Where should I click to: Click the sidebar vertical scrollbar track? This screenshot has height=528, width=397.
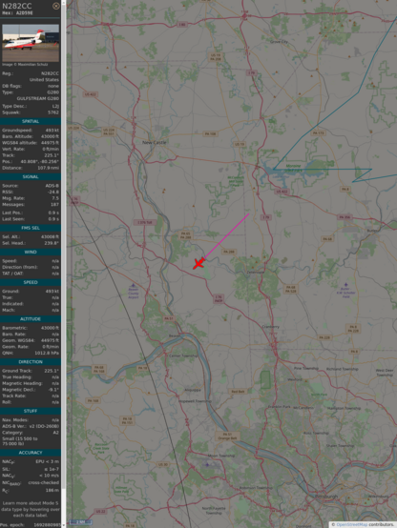(x=63, y=264)
